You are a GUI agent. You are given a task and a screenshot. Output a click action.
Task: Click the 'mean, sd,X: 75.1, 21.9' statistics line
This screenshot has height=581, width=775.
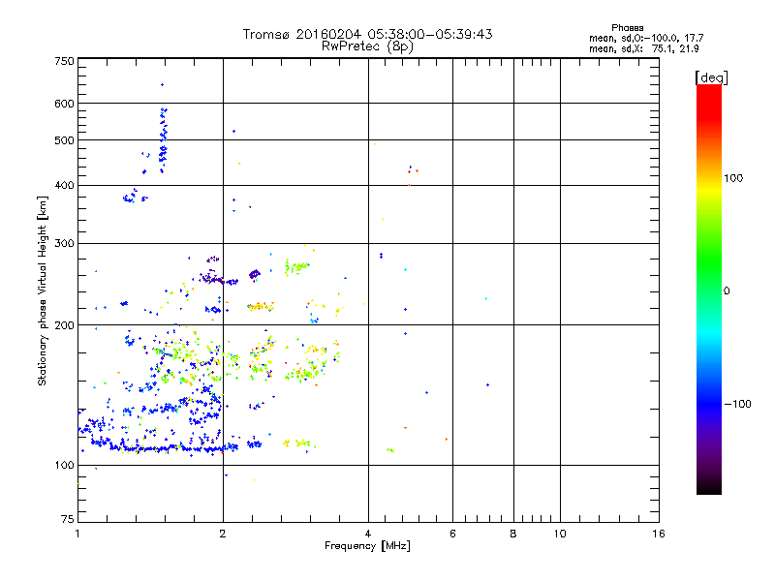[x=643, y=48]
